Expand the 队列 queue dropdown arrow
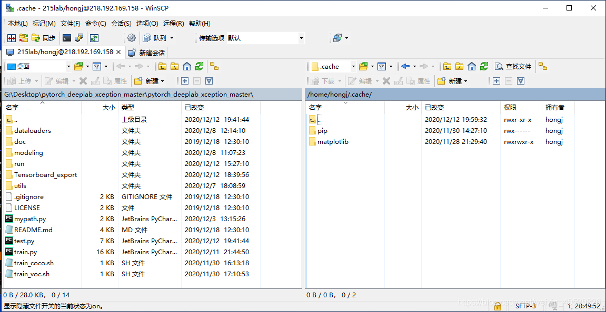The width and height of the screenshot is (606, 312). click(172, 38)
